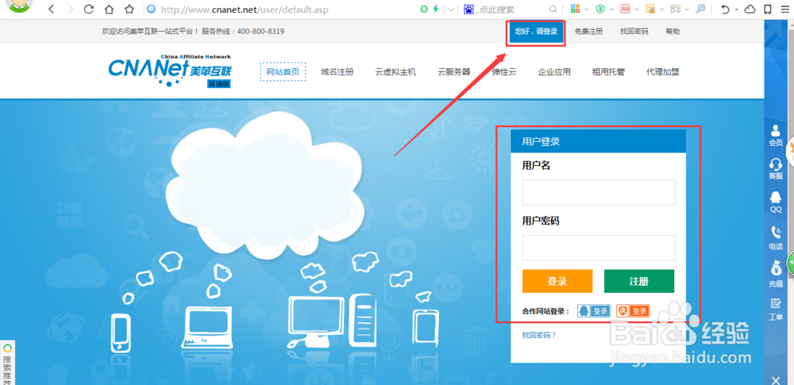
Task: Expand dropdown next to game controller icon
Action: tap(687, 9)
